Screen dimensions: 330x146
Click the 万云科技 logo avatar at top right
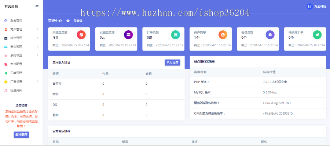pyautogui.click(x=310, y=7)
